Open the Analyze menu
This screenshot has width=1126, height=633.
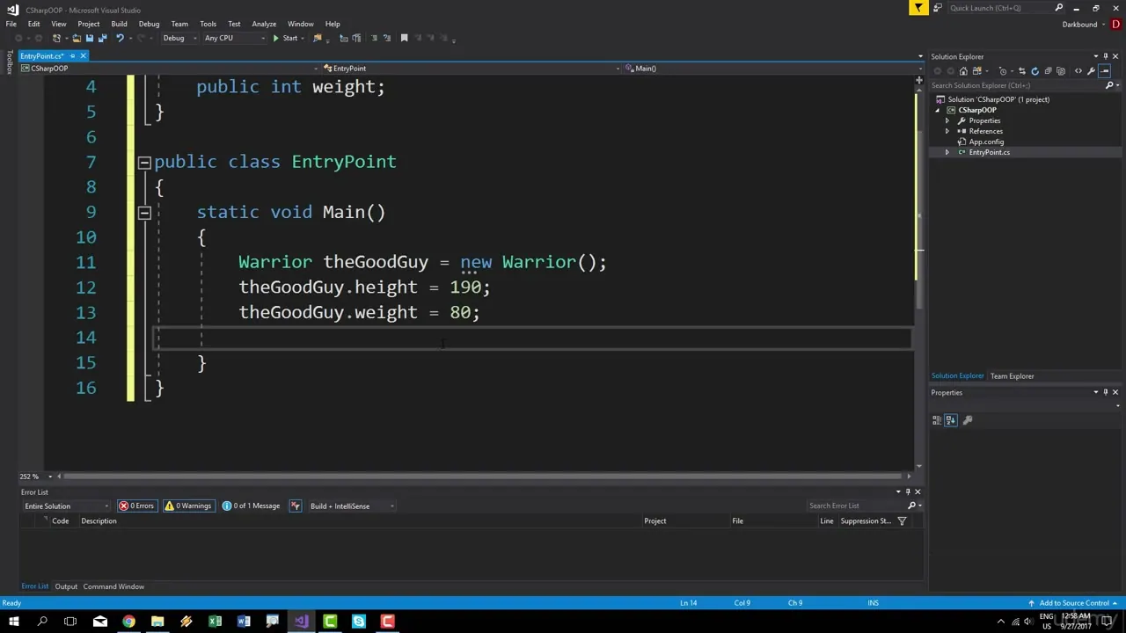(x=264, y=24)
